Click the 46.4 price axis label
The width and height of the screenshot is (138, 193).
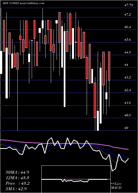[128, 27]
